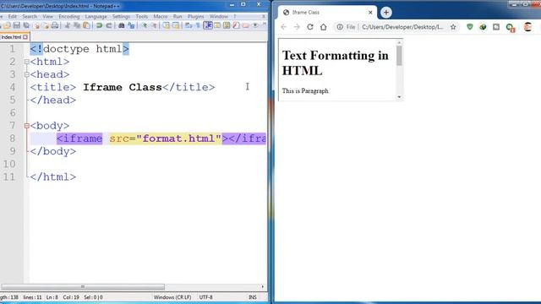Open Find with the binoculars icon
This screenshot has width=541, height=304.
(x=122, y=25)
